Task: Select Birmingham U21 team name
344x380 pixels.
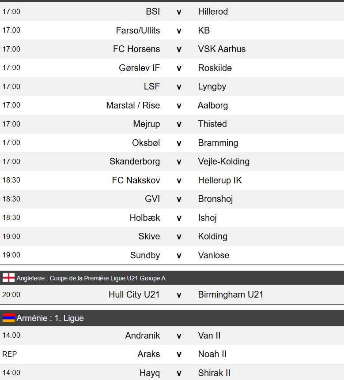Action: coord(231,294)
